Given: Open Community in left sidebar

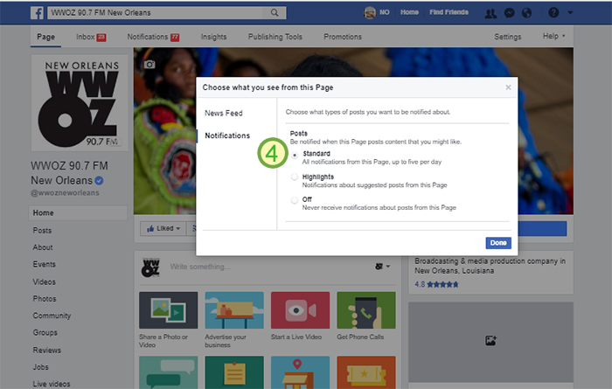Looking at the screenshot, I should [52, 316].
